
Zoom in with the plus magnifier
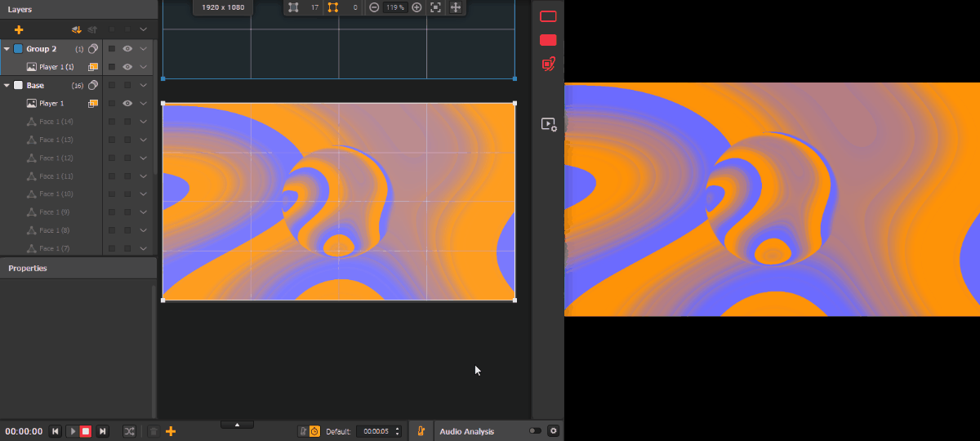point(416,7)
